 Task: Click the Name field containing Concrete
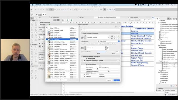click(x=100, y=30)
